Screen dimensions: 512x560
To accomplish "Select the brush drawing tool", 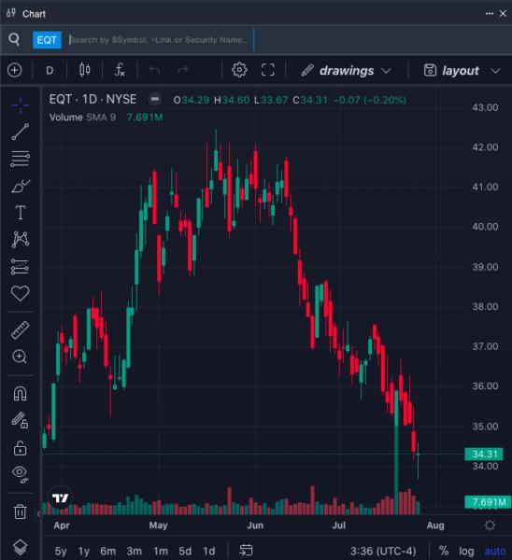I will [21, 186].
